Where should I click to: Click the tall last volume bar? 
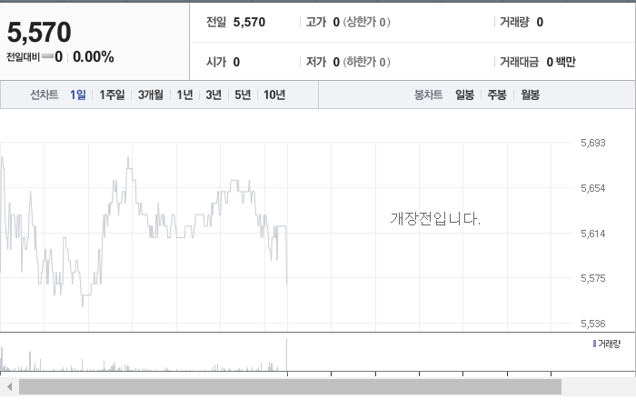pyautogui.click(x=287, y=354)
